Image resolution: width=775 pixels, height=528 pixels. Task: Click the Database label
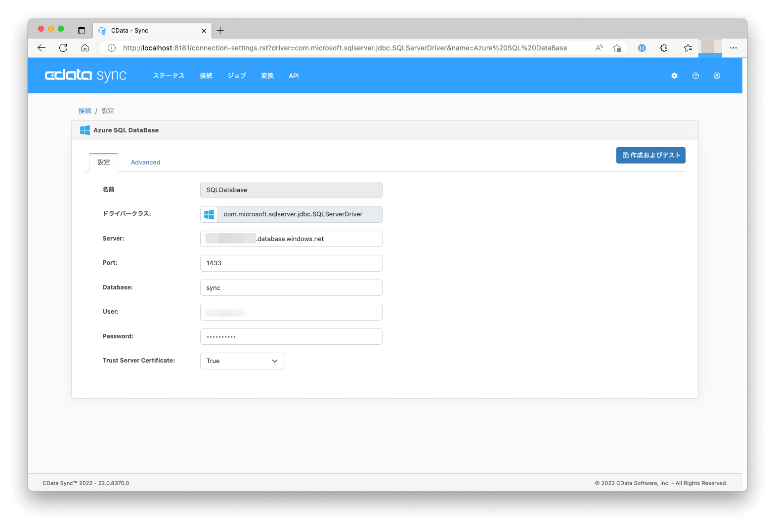pos(118,287)
